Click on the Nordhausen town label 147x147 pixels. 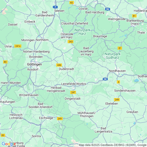coord(117,71)
